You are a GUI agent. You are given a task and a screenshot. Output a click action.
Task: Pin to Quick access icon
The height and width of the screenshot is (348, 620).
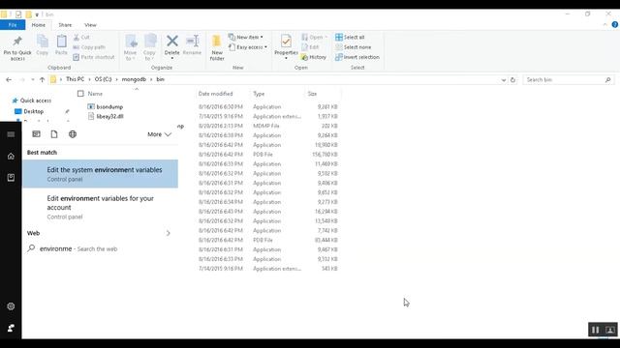coord(17,41)
